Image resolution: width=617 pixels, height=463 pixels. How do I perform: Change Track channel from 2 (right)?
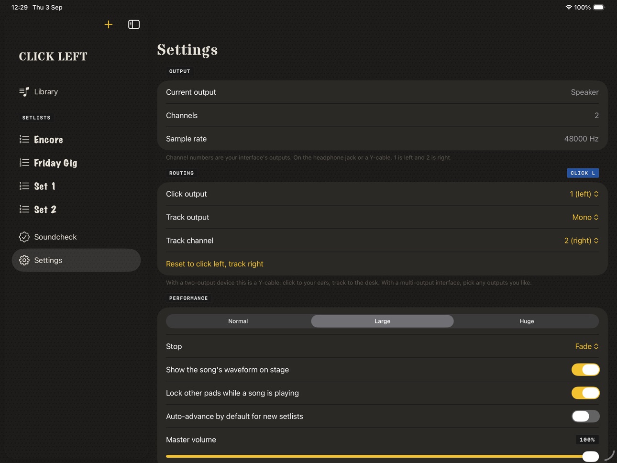[x=581, y=241]
